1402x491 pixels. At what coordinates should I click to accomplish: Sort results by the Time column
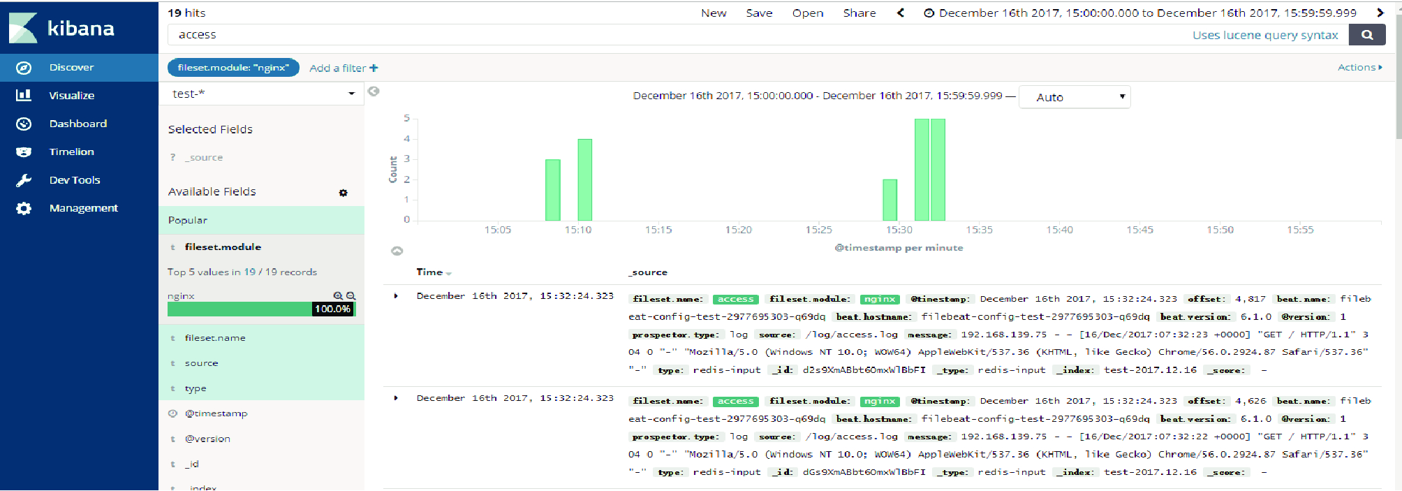click(434, 272)
